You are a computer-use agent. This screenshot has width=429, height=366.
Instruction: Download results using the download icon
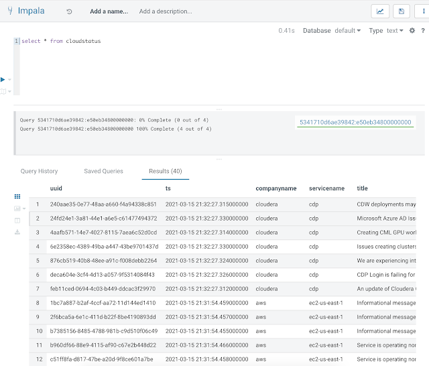coord(17,232)
